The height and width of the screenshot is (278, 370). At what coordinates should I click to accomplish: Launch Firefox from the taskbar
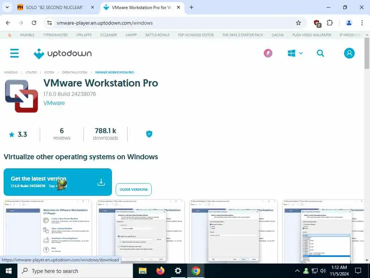[160, 271]
